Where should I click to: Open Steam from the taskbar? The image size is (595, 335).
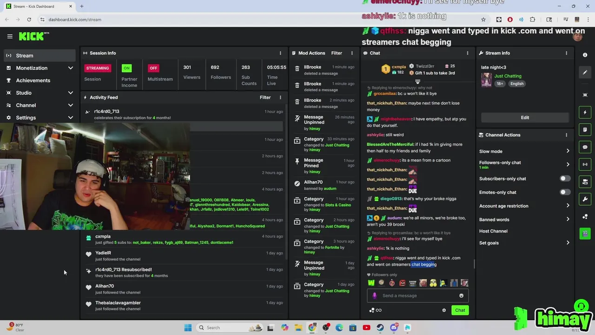[380, 328]
